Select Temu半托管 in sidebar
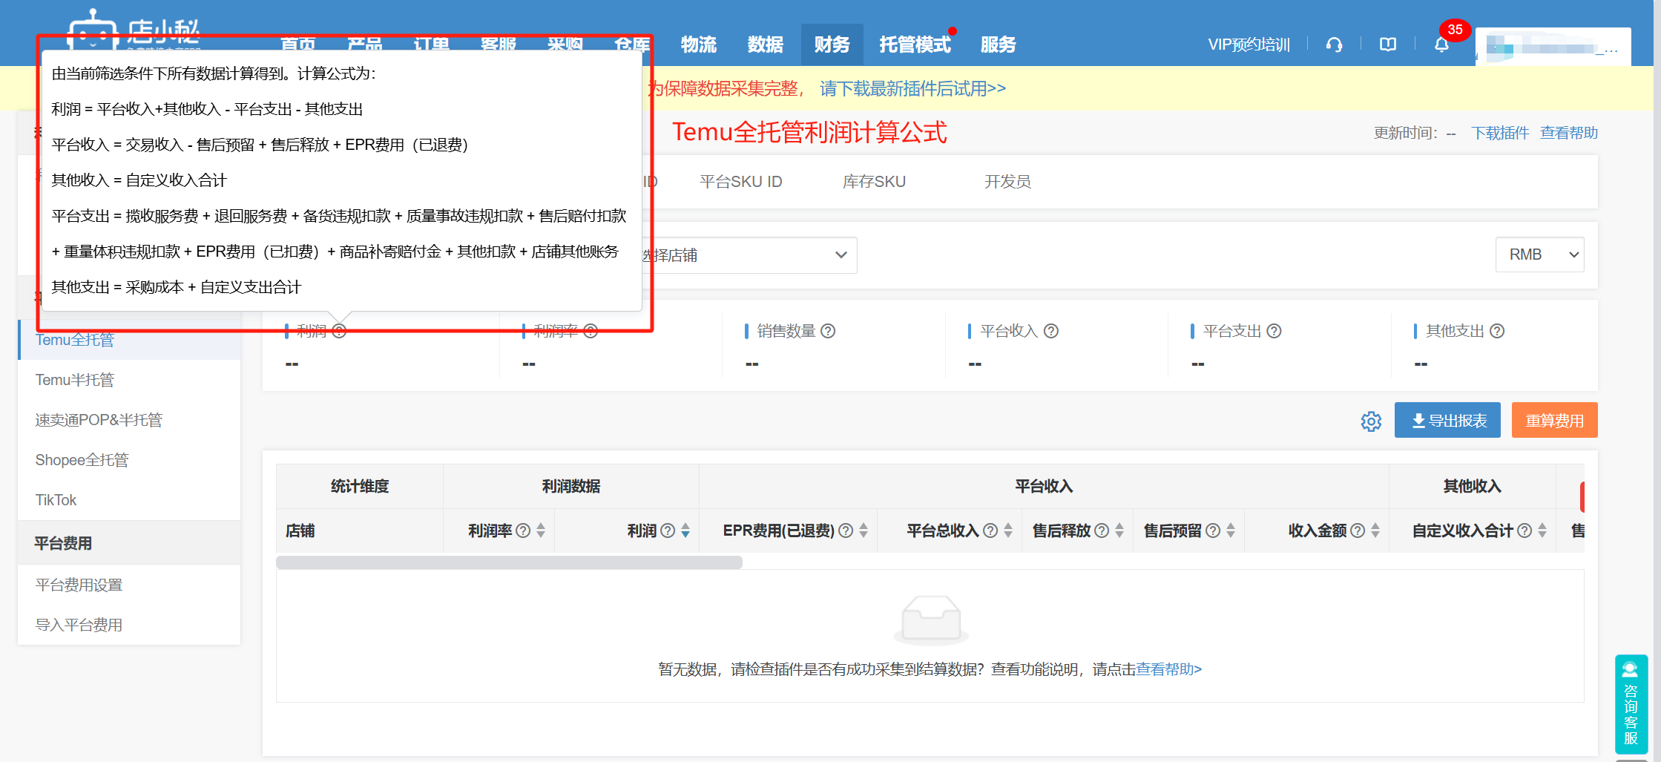The height and width of the screenshot is (762, 1661). tap(129, 380)
